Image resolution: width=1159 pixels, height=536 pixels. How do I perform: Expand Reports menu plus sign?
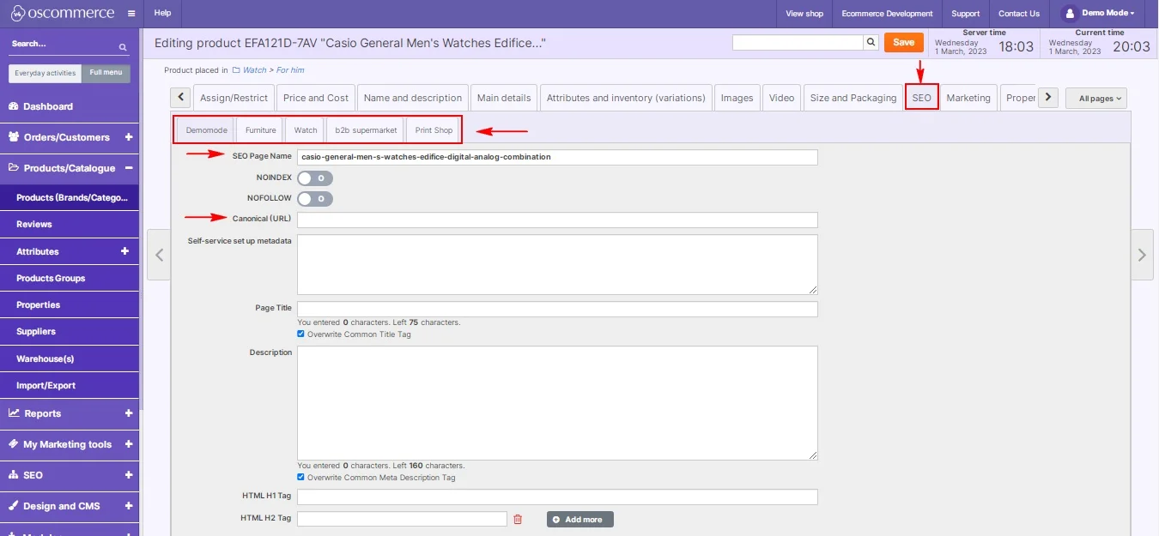[129, 413]
